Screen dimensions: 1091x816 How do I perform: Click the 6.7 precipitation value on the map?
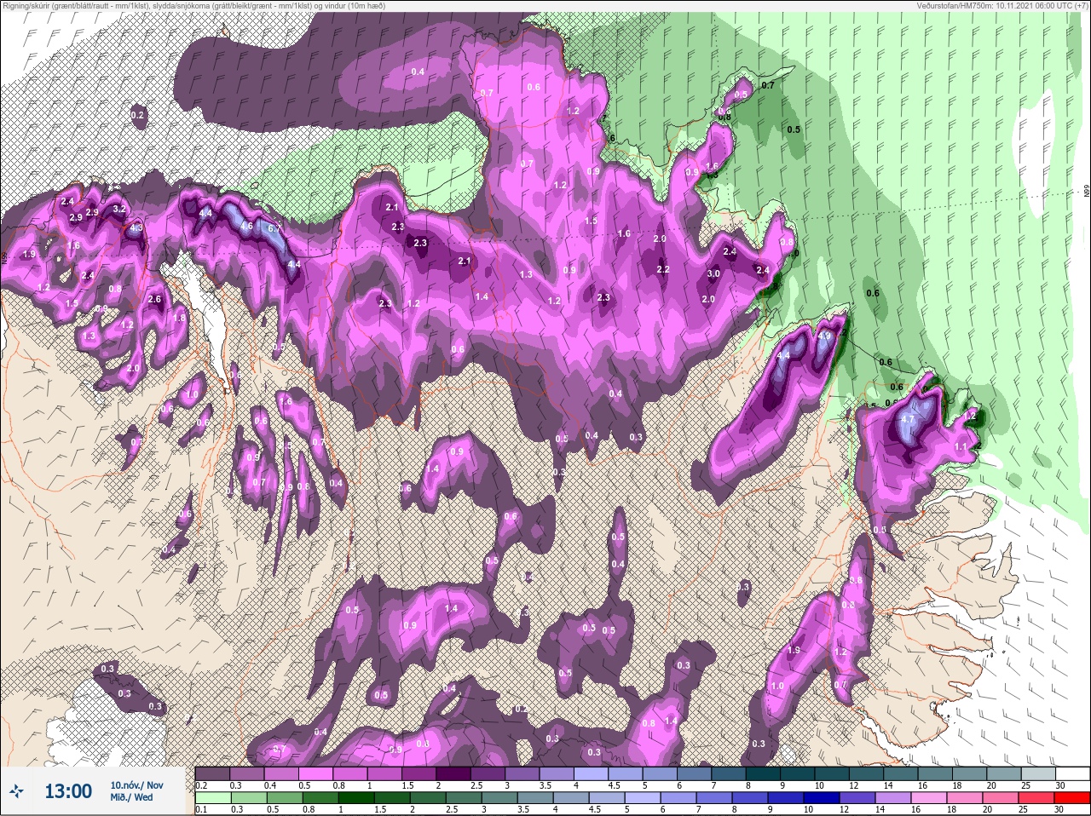tap(274, 228)
